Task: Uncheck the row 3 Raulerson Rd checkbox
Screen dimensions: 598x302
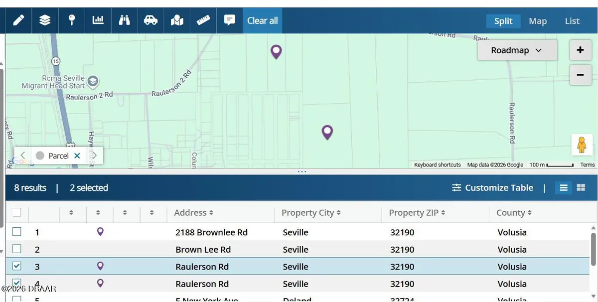Action: [17, 266]
